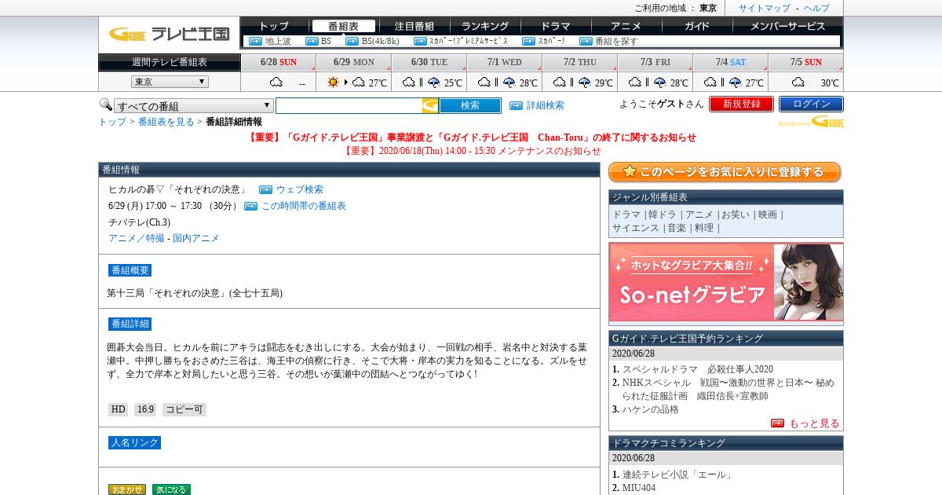The image size is (942, 495).
Task: Open the ヘルプ link
Action: [816, 8]
